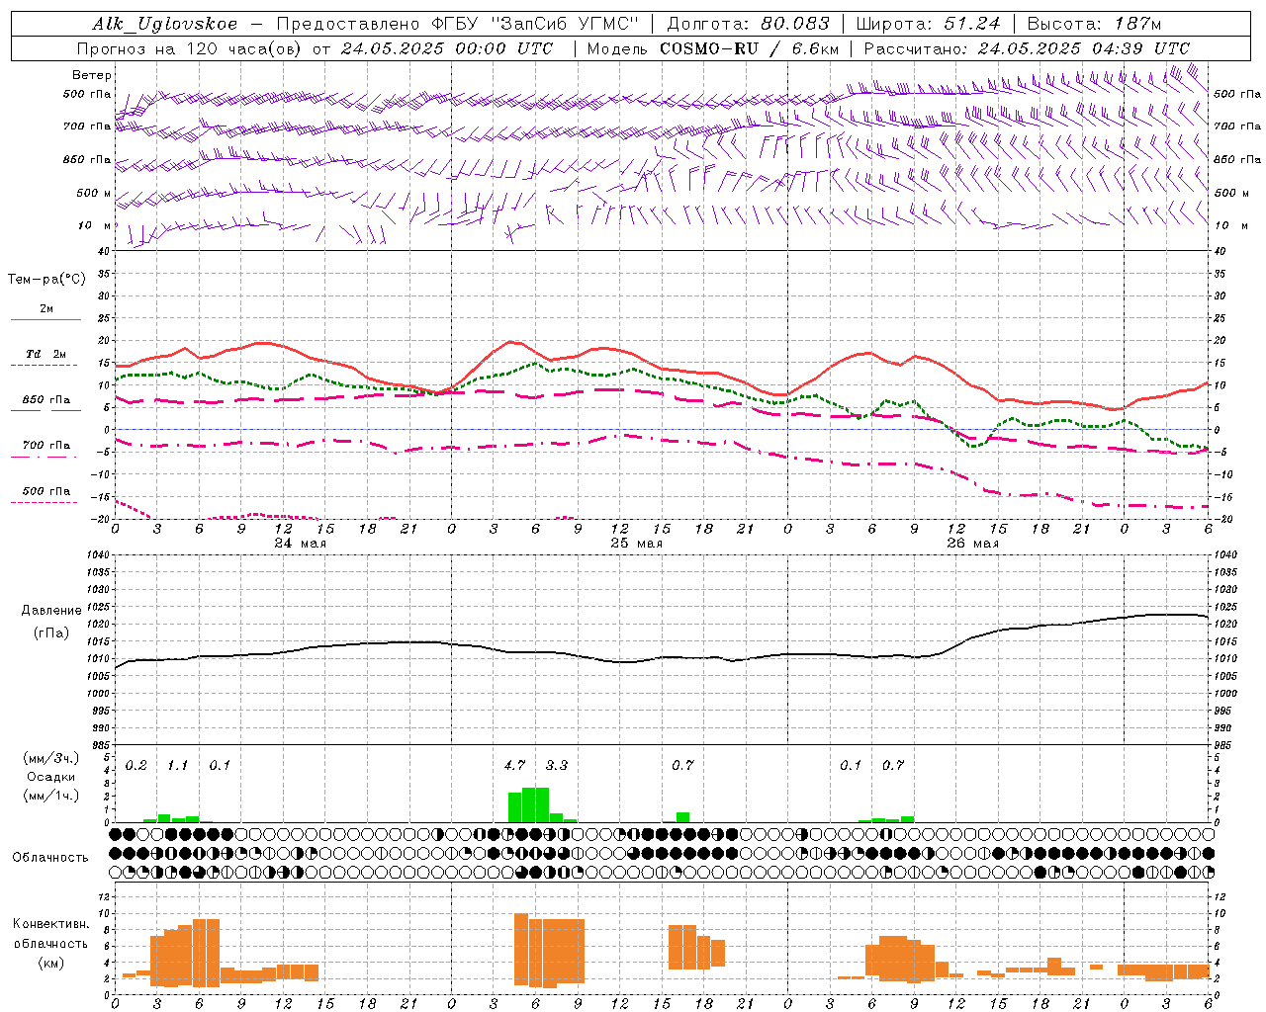Click the station name Alk_Uglovskoe in header
This screenshot has width=1266, height=1012.
tap(165, 24)
